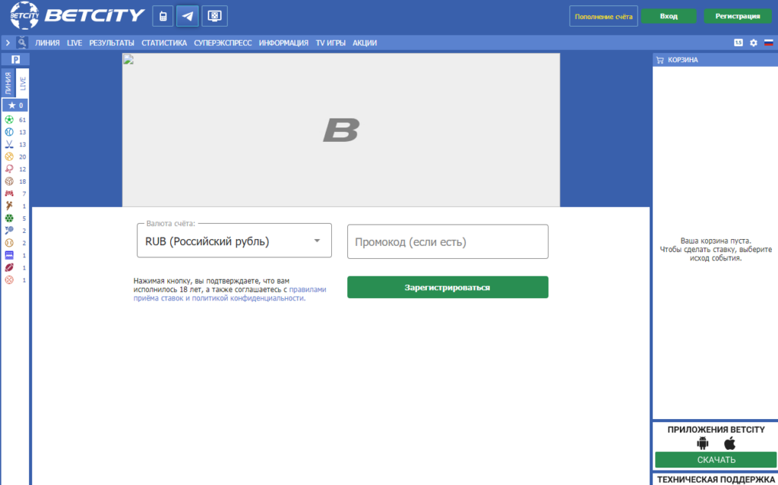Select volleyball icon with 18 events
This screenshot has width=778, height=485.
click(9, 181)
